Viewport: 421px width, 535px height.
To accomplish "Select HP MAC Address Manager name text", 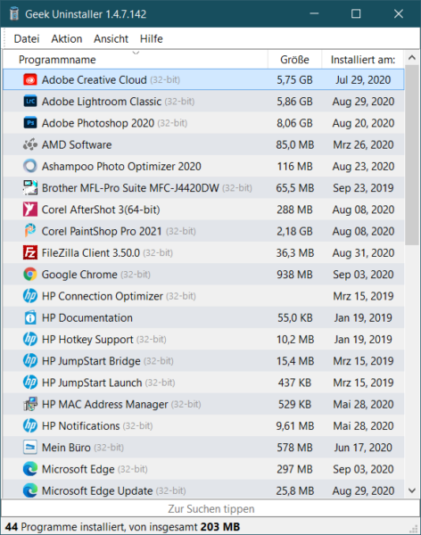I will (x=105, y=404).
